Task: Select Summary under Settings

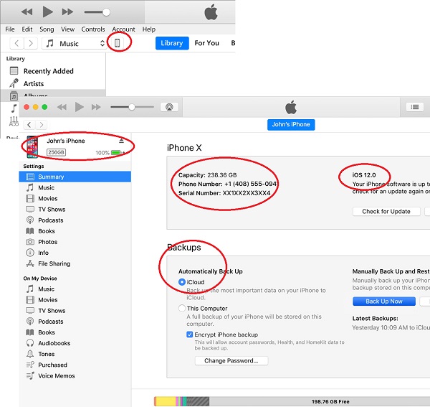Action: coord(75,177)
